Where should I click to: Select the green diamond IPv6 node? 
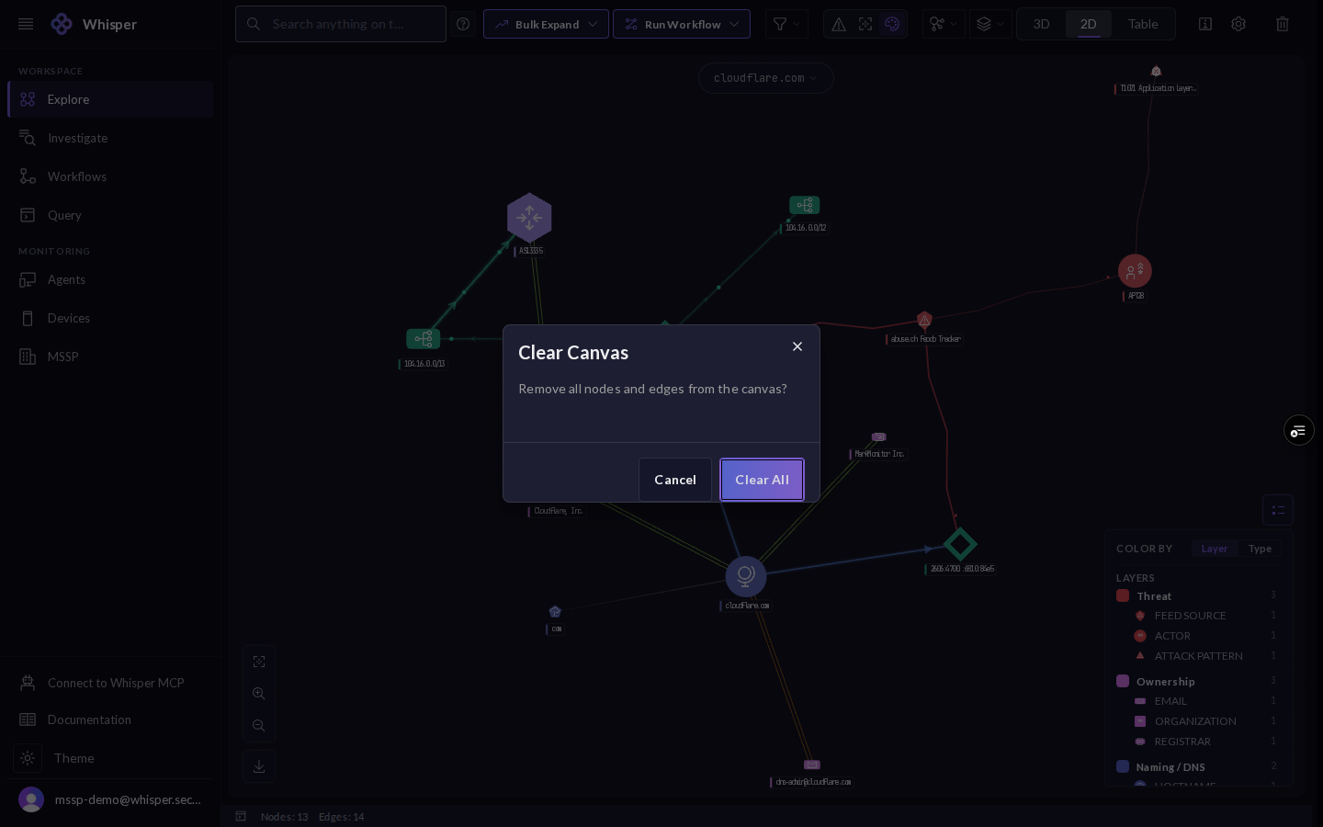(x=960, y=544)
